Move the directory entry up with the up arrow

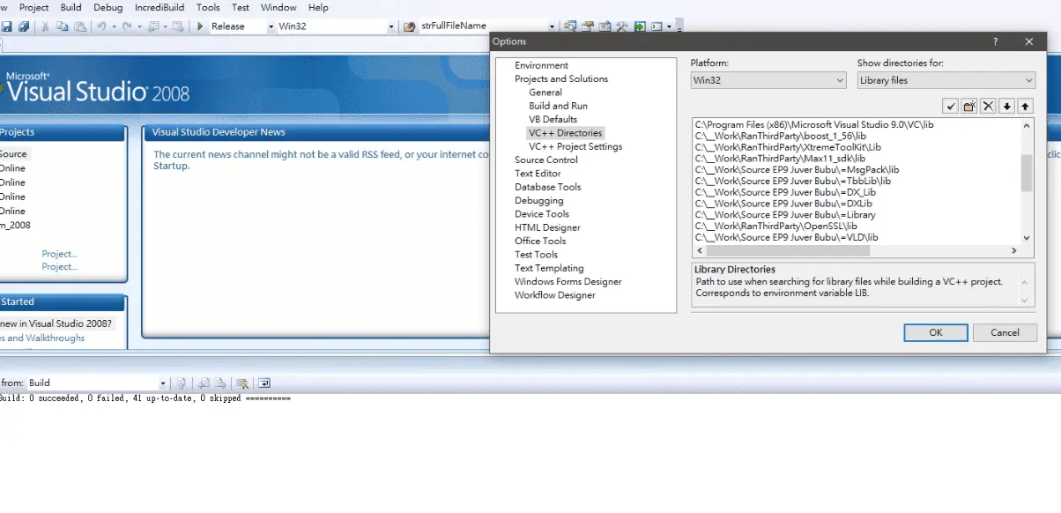(x=1025, y=106)
